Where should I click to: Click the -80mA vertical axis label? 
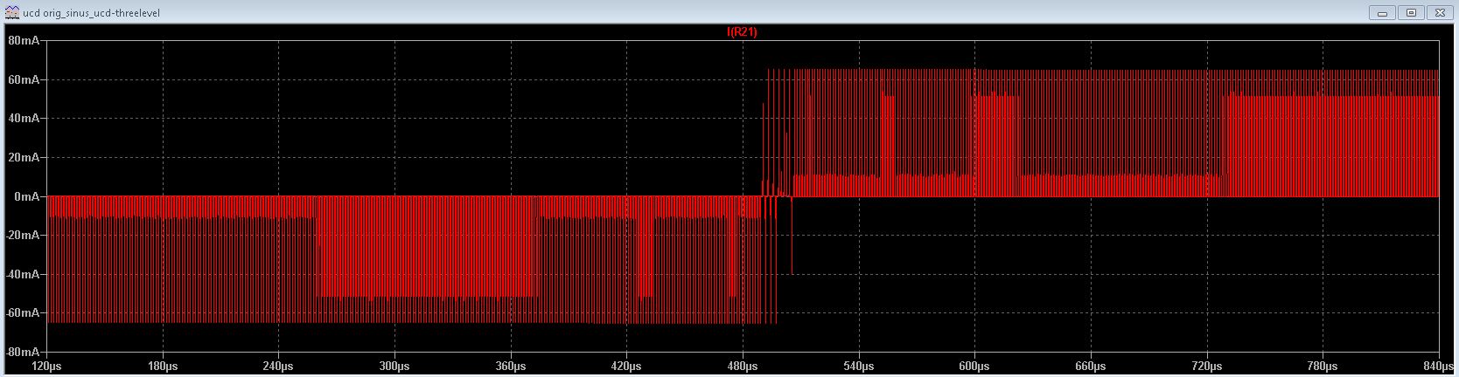point(21,351)
